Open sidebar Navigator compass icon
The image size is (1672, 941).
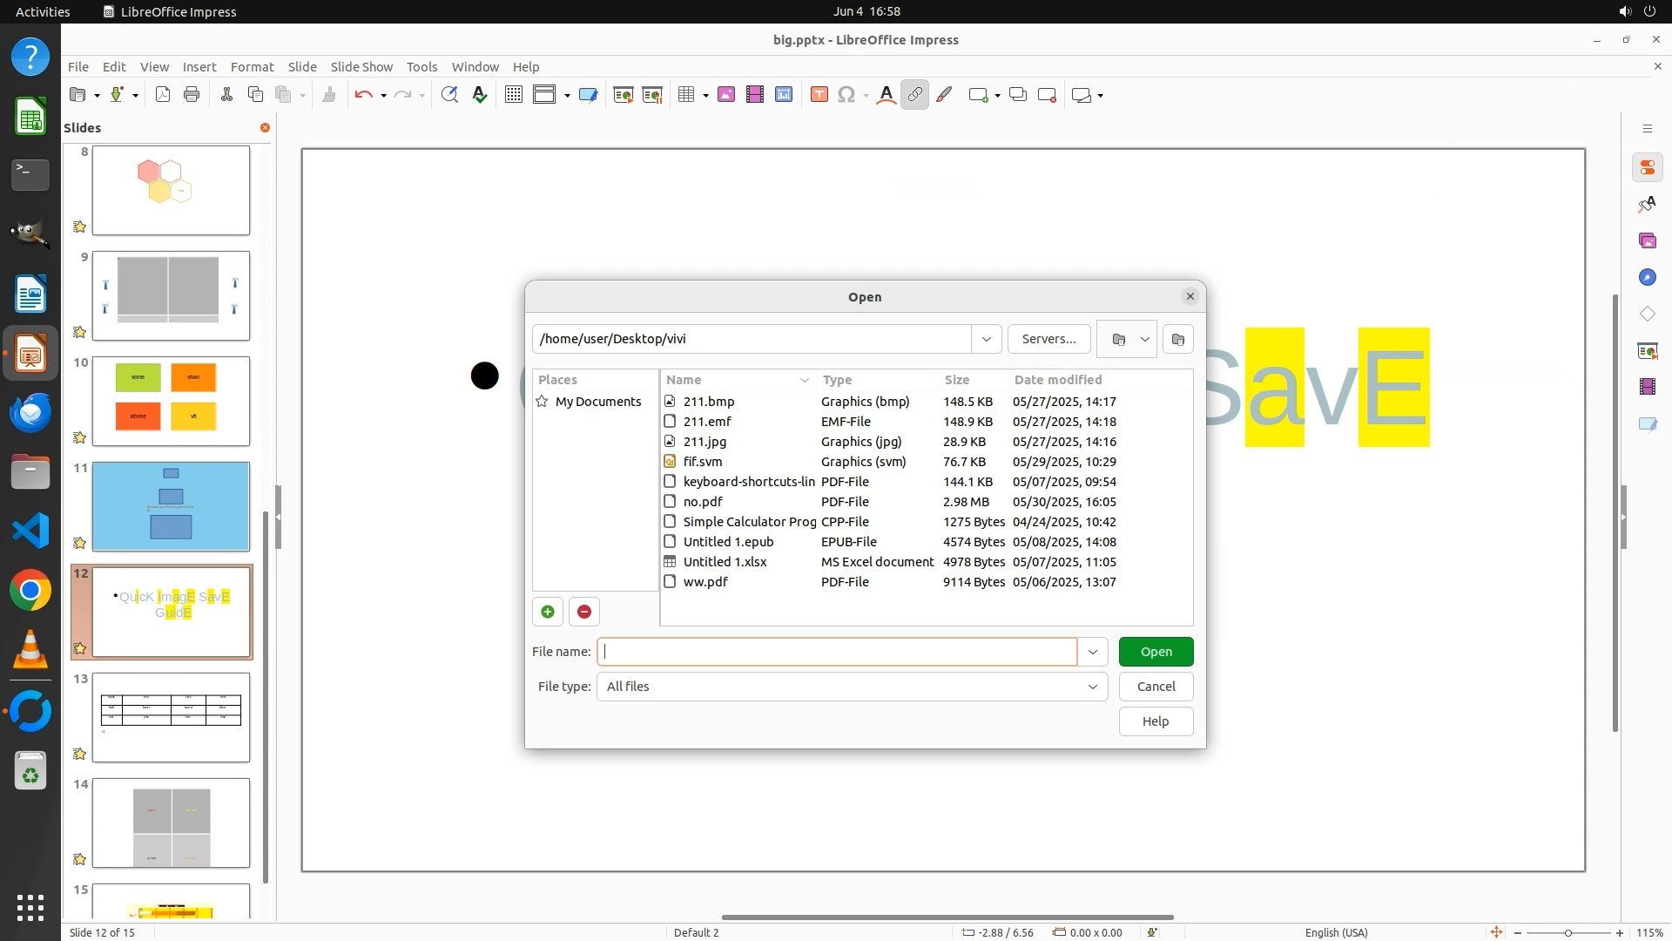(x=1647, y=277)
